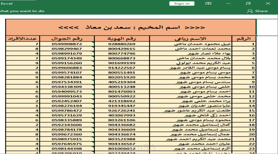Select name cell اكرم إسماعيل محمد ضهير
Image resolution: width=278 pixels, height=154 pixels.
191,149
